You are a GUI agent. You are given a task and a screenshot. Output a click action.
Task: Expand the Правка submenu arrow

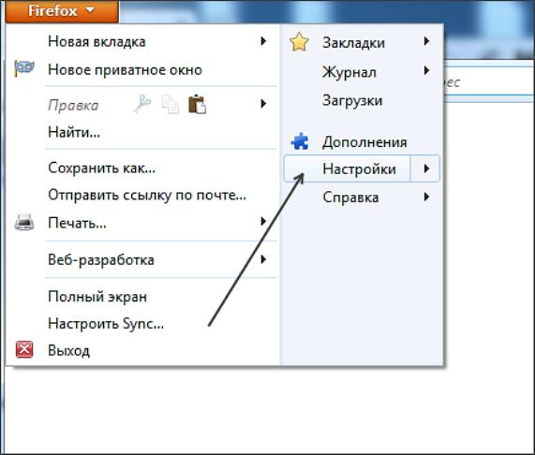263,104
